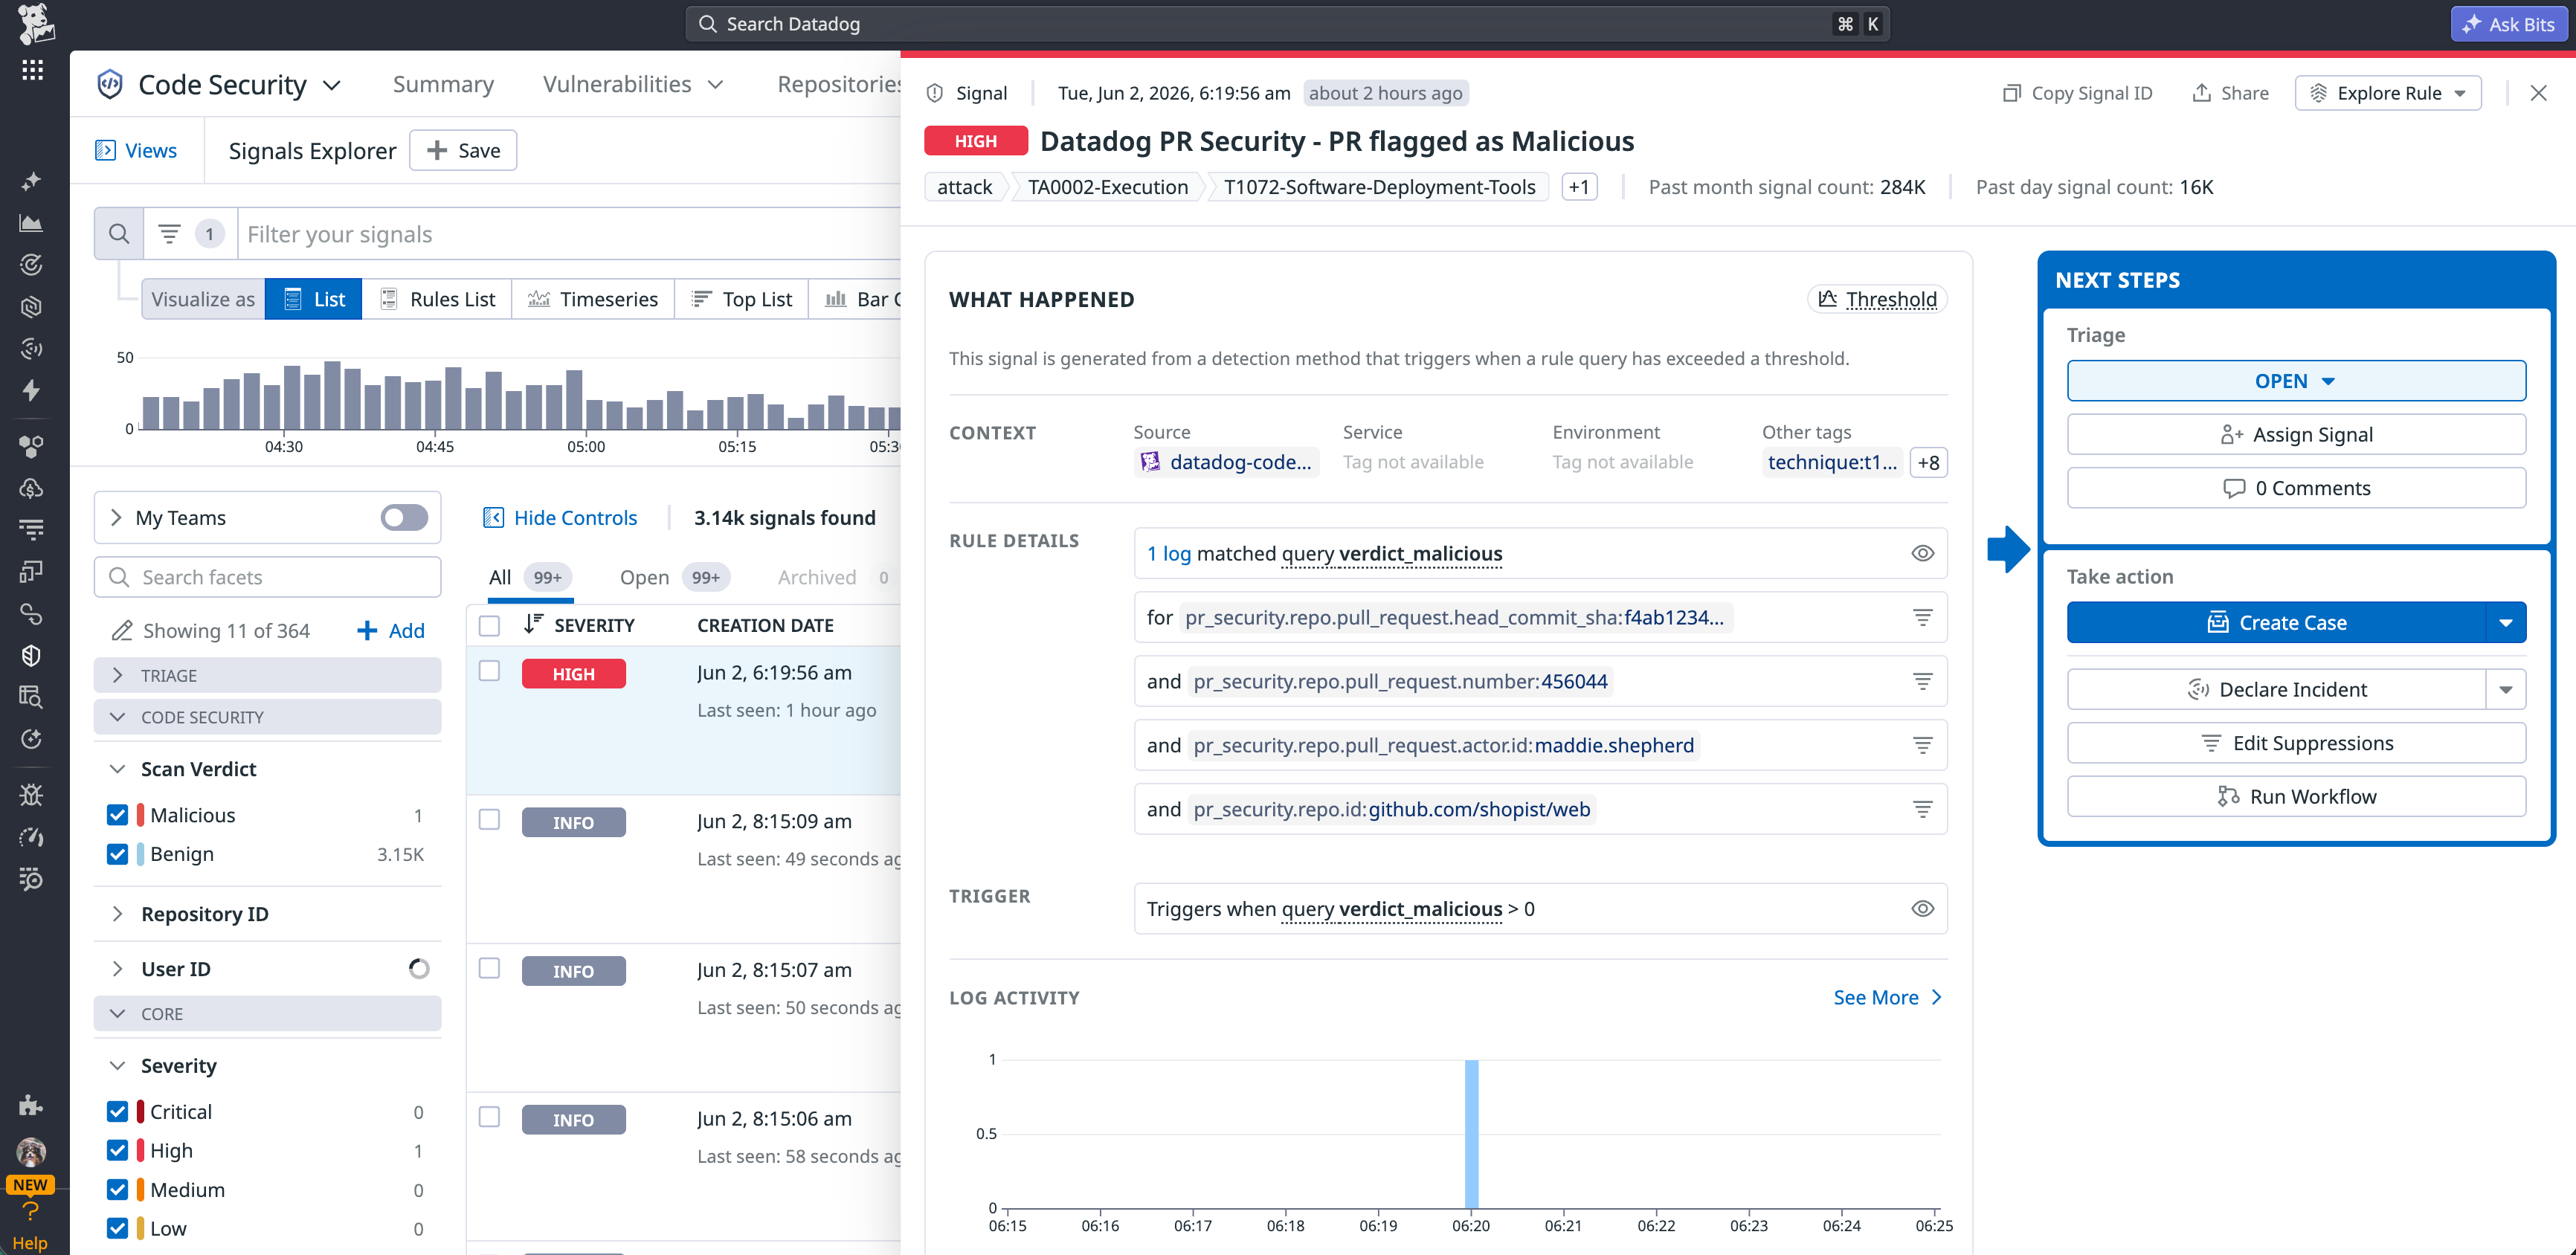Uncheck the Medium severity checkbox
Screen dimensions: 2576x1255
[117, 1189]
